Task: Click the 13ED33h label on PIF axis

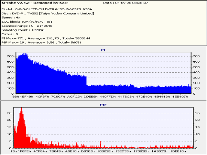Action: 123,151
